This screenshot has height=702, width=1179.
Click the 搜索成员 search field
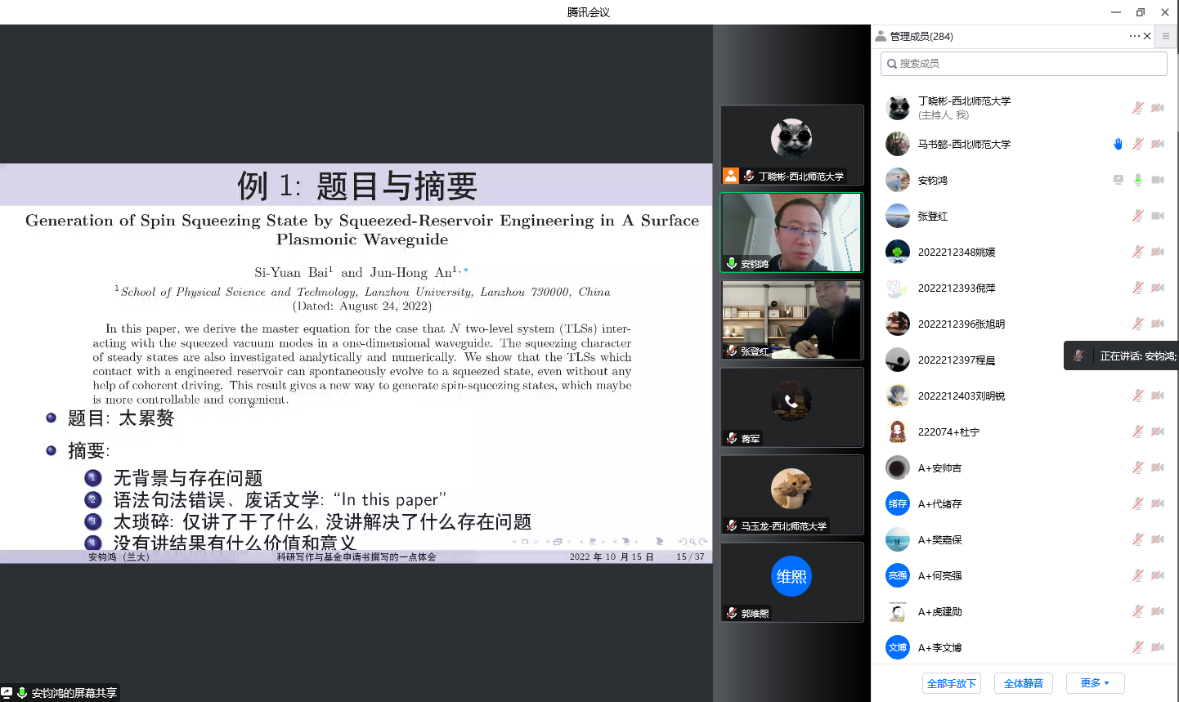1024,64
